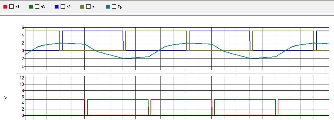Viewport: 334px width, 120px height.
Task: Select the s2 legend label
Action: (68, 7)
